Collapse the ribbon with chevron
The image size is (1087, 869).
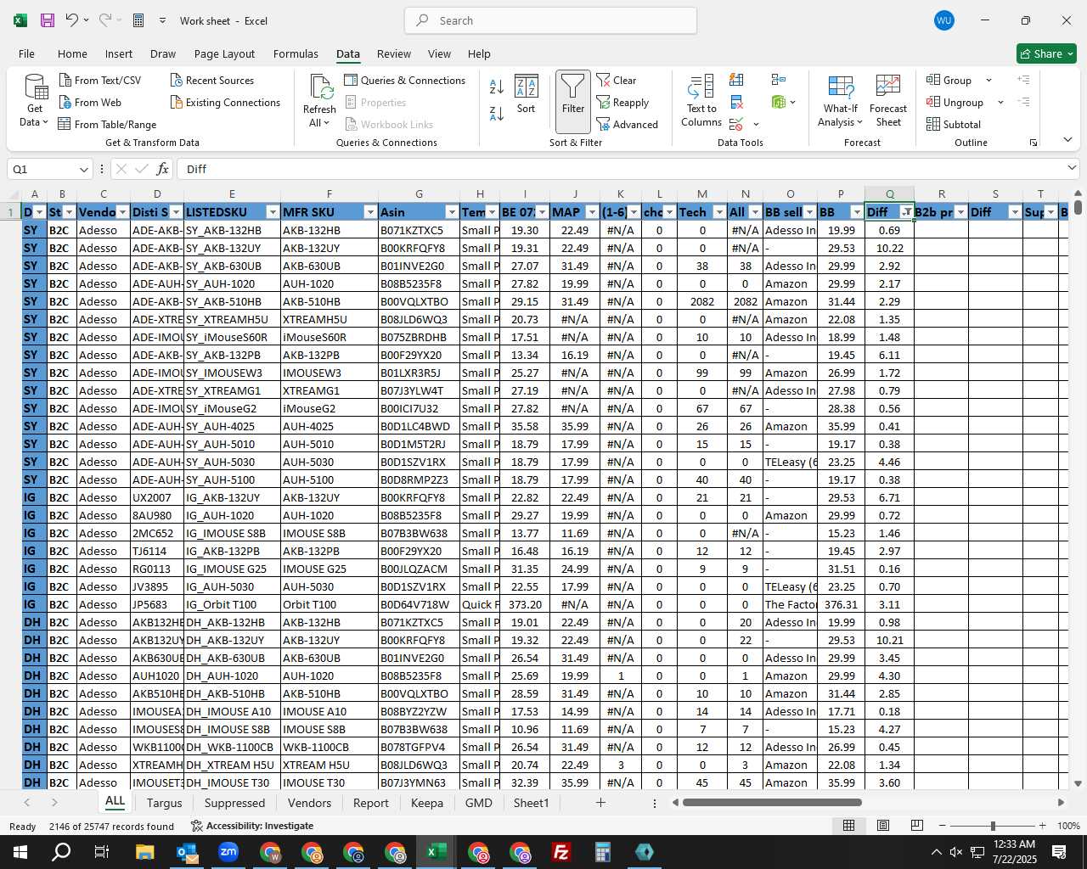(x=1067, y=139)
